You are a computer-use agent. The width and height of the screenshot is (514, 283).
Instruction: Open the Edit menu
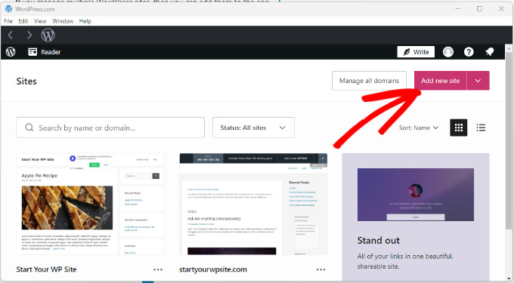pos(23,21)
